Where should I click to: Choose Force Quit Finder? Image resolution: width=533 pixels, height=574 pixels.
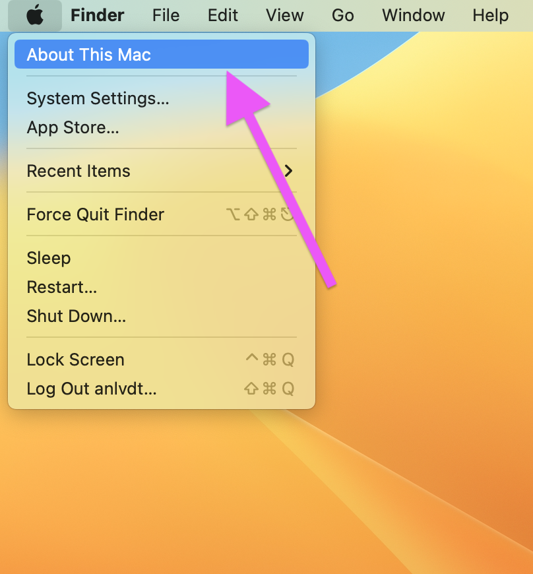tap(162, 214)
